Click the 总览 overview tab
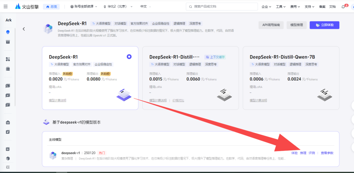The width and height of the screenshot is (354, 173). click(51, 7)
